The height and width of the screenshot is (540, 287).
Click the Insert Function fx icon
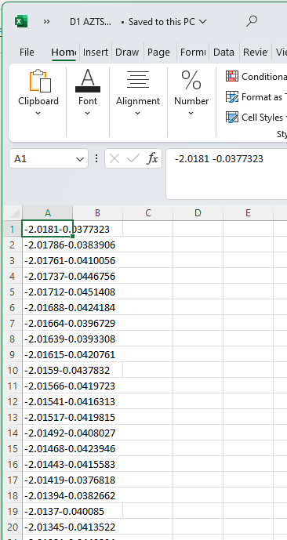152,159
